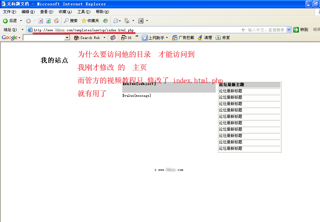Open the 编辑(E) menu
This screenshot has width=320, height=222.
click(x=28, y=12)
